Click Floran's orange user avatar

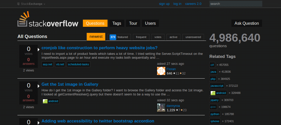161,71
